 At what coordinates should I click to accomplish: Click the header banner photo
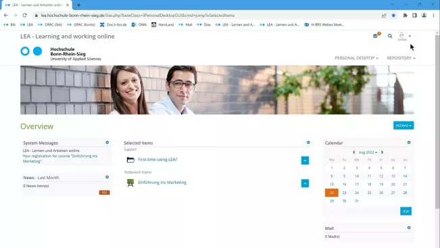tap(217, 90)
